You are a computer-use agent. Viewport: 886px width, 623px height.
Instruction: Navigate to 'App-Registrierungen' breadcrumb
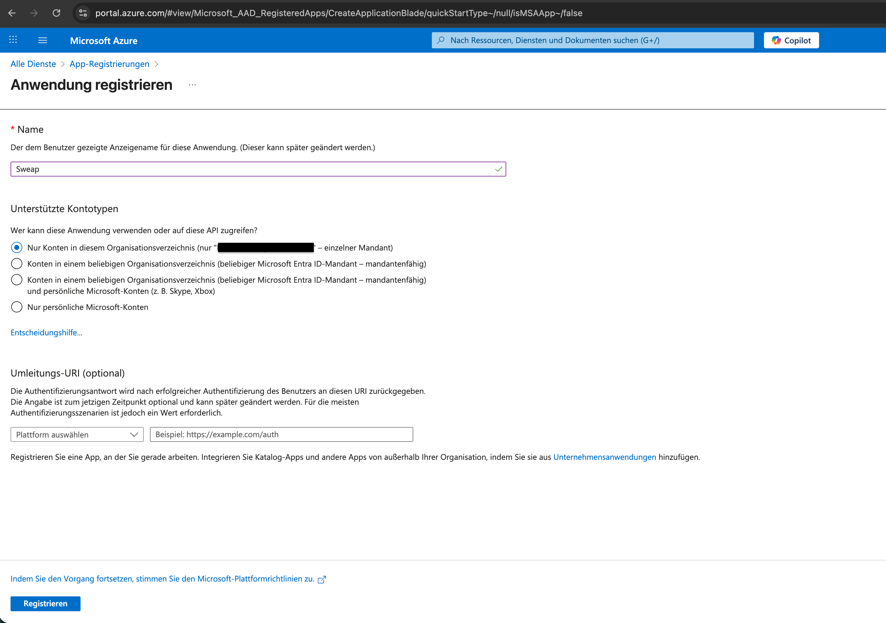(109, 64)
